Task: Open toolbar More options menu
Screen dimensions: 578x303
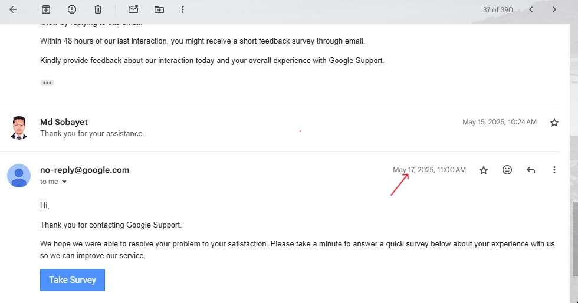Action: point(183,9)
